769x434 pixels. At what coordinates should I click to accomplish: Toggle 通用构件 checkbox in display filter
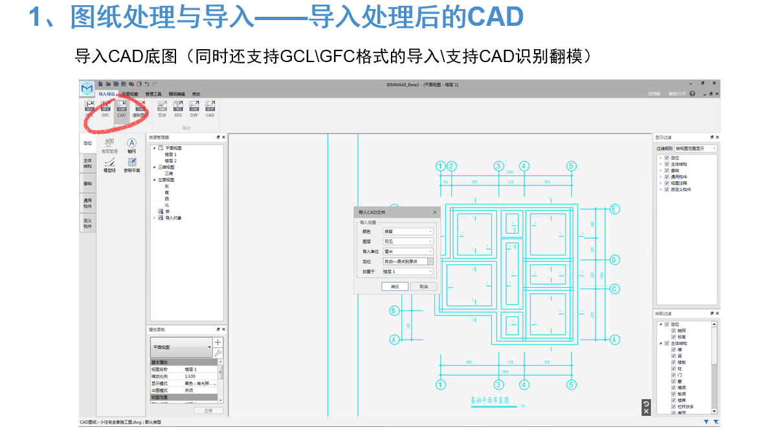tap(667, 177)
